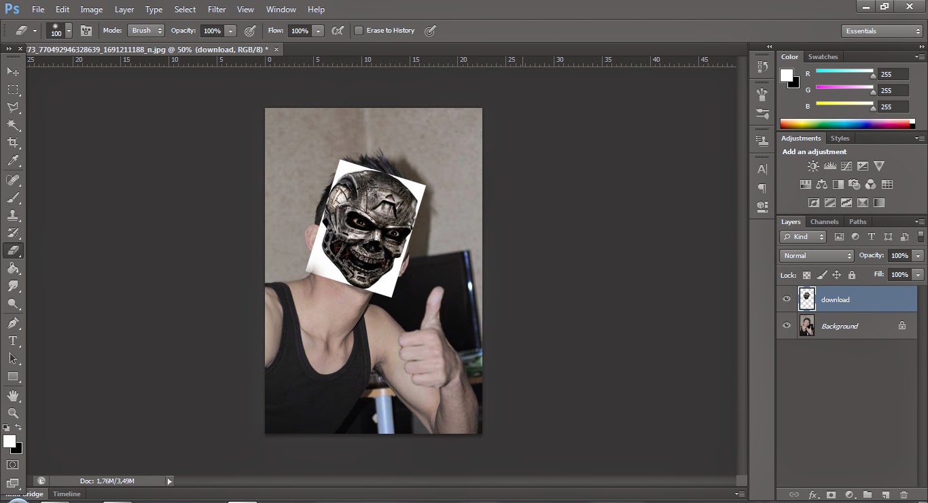
Task: Select the Rectangle shape tool
Action: point(13,376)
